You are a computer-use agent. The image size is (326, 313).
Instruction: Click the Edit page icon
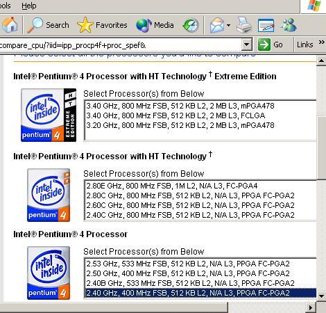266,25
